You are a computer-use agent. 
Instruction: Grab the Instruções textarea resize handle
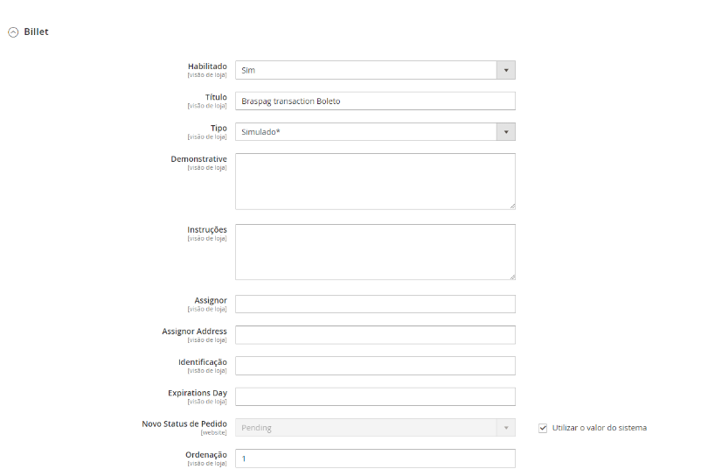[512, 276]
